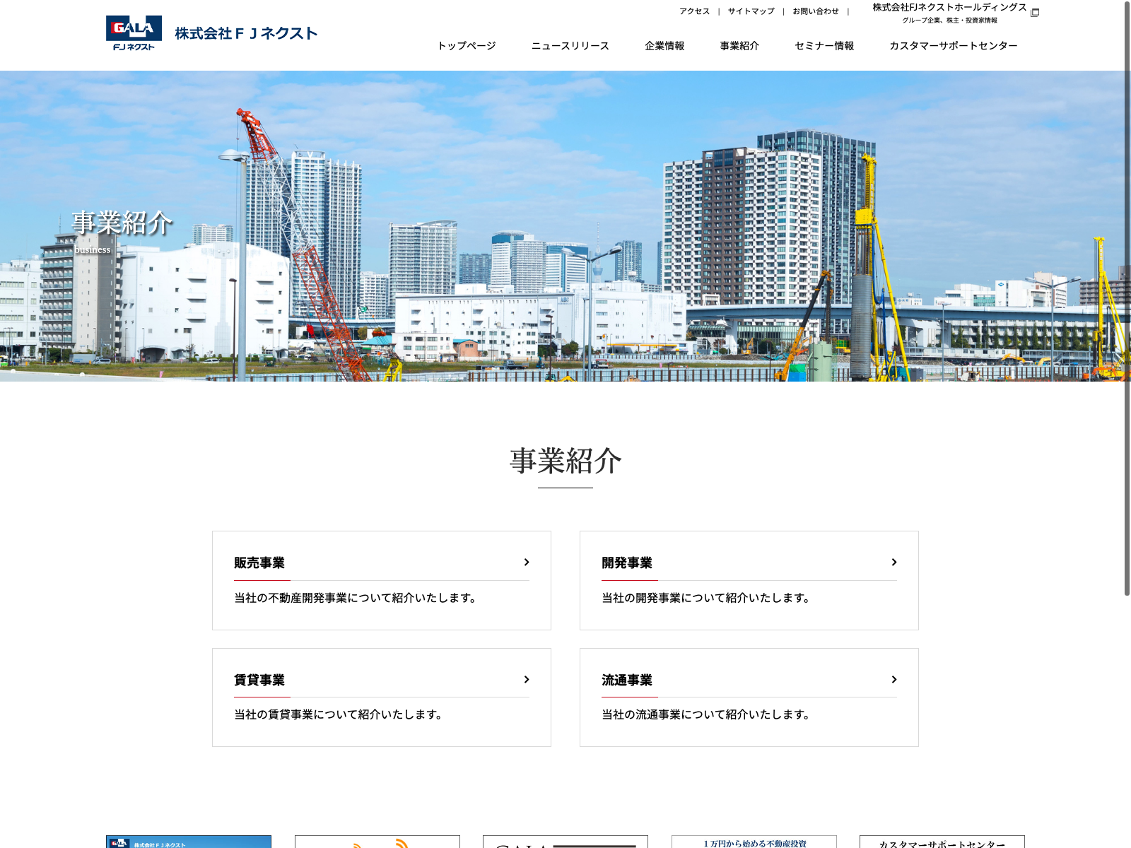Image resolution: width=1131 pixels, height=848 pixels.
Task: Open 株式会社FJネクストホールディングス link
Action: pyautogui.click(x=949, y=8)
